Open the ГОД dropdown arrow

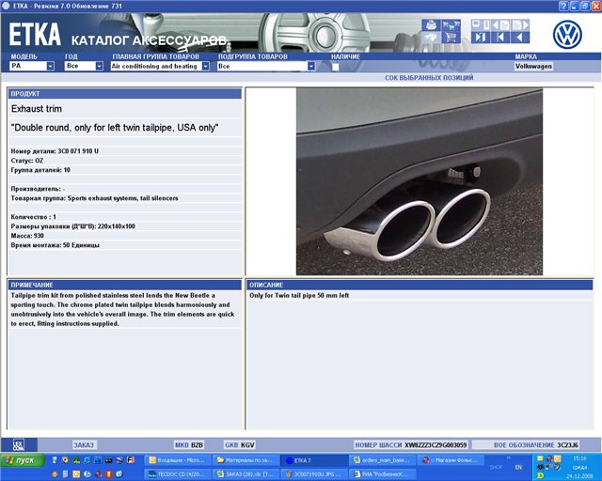click(99, 66)
